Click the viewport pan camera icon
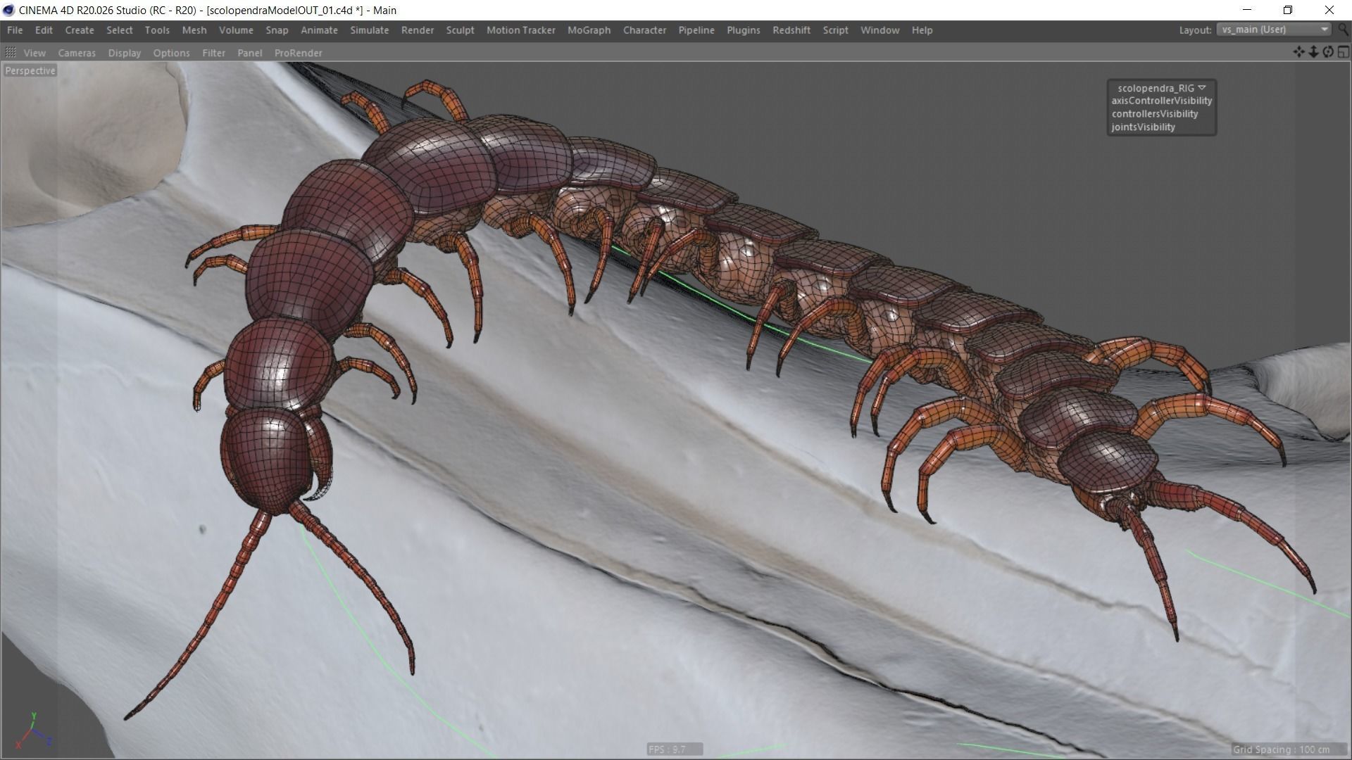 pyautogui.click(x=1299, y=52)
